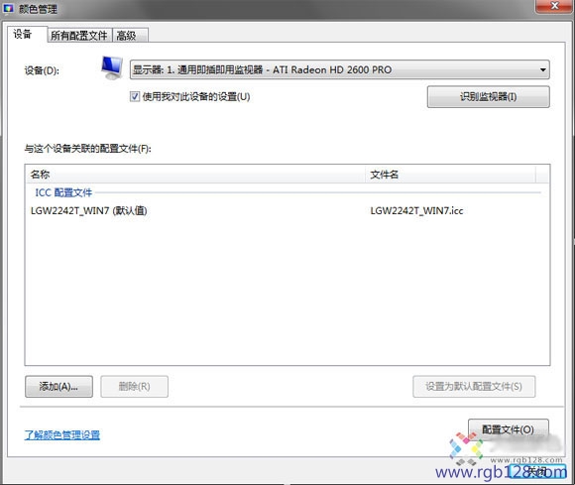The height and width of the screenshot is (485, 575).
Task: Toggle the 使用我对此设备的设置 checkbox
Action: click(135, 96)
